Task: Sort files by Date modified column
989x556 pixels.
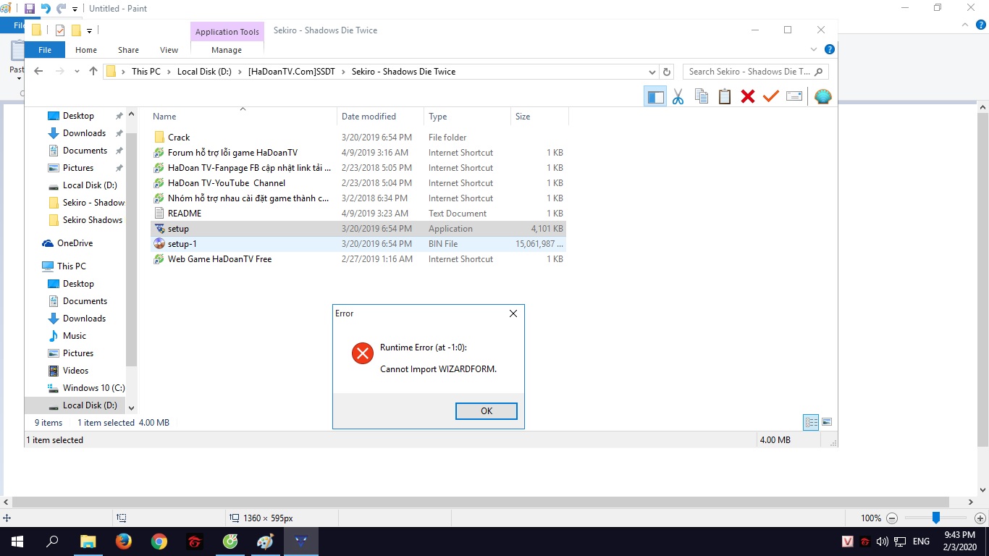Action: (x=380, y=117)
